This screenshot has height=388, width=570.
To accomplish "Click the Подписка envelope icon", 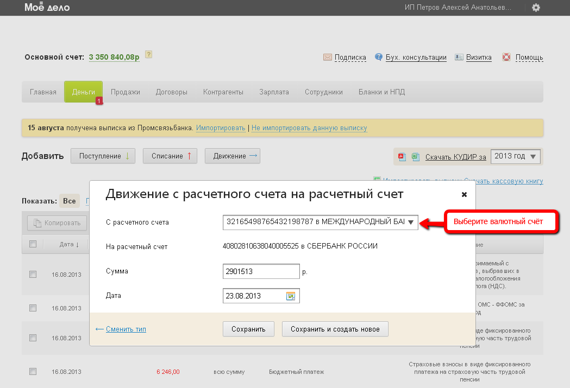I will [328, 58].
